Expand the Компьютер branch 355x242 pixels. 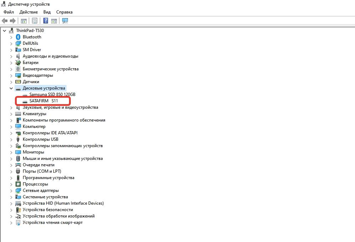[11, 127]
